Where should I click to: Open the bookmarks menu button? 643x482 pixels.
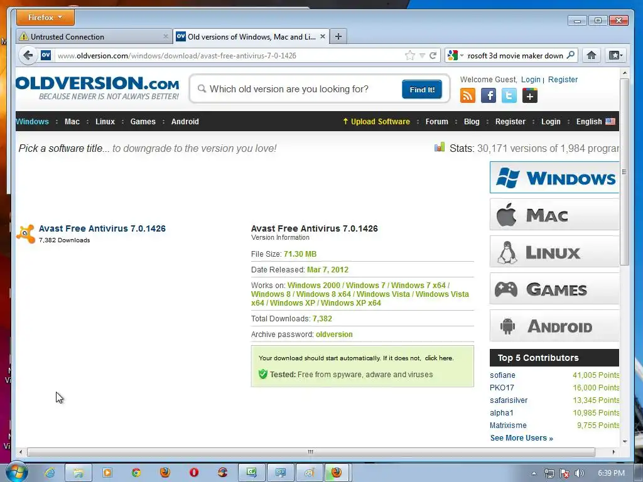pyautogui.click(x=615, y=55)
